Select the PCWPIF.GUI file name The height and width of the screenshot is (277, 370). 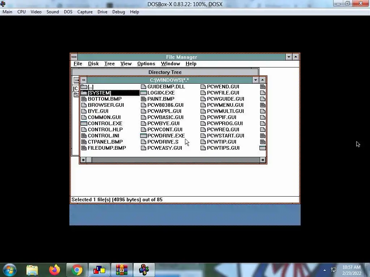pos(221,117)
